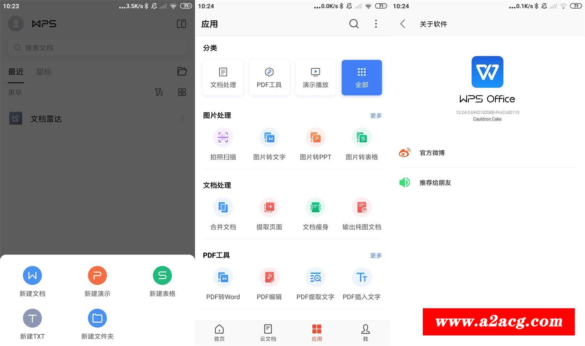
Task: Open the 拍照扫描 photo scan tool
Action: coord(223,138)
